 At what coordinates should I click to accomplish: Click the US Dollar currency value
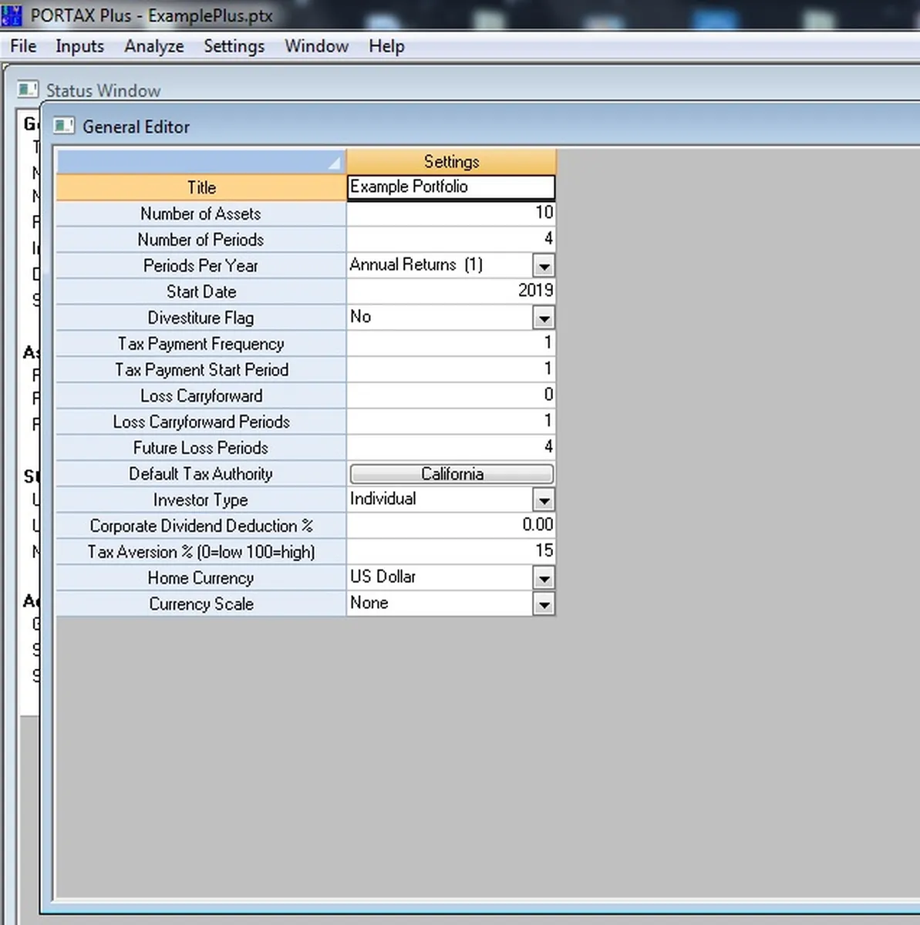[x=383, y=577]
